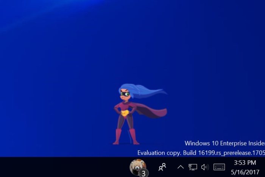Open the volume speaker tray icon
The width and height of the screenshot is (265, 177).
click(x=205, y=167)
